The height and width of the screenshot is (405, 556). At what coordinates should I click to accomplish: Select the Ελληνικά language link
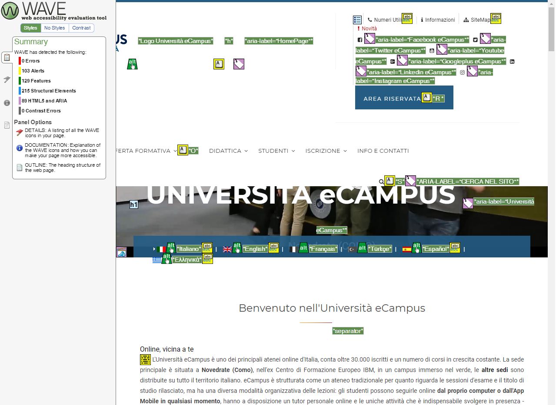tap(187, 260)
